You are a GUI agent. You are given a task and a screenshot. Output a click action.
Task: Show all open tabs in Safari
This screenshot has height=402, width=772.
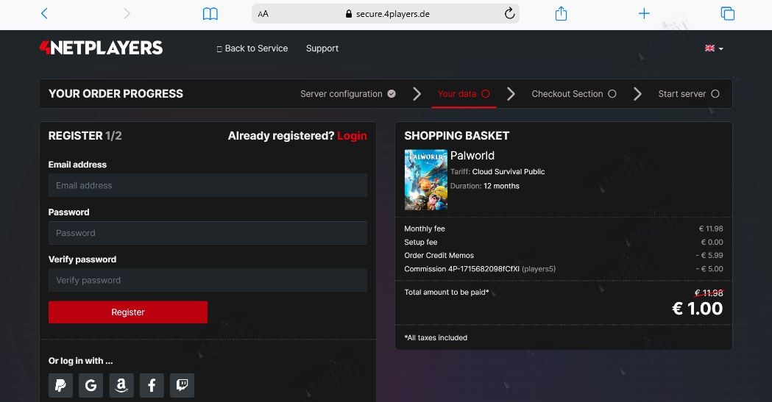coord(727,14)
